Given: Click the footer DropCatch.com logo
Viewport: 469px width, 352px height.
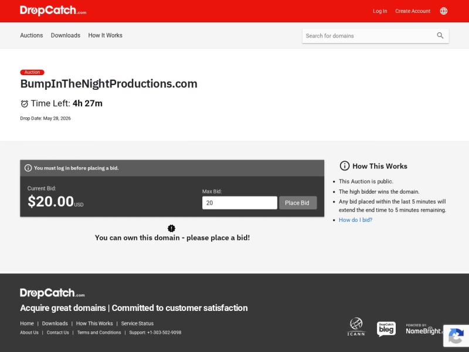Looking at the screenshot, I should (x=52, y=293).
